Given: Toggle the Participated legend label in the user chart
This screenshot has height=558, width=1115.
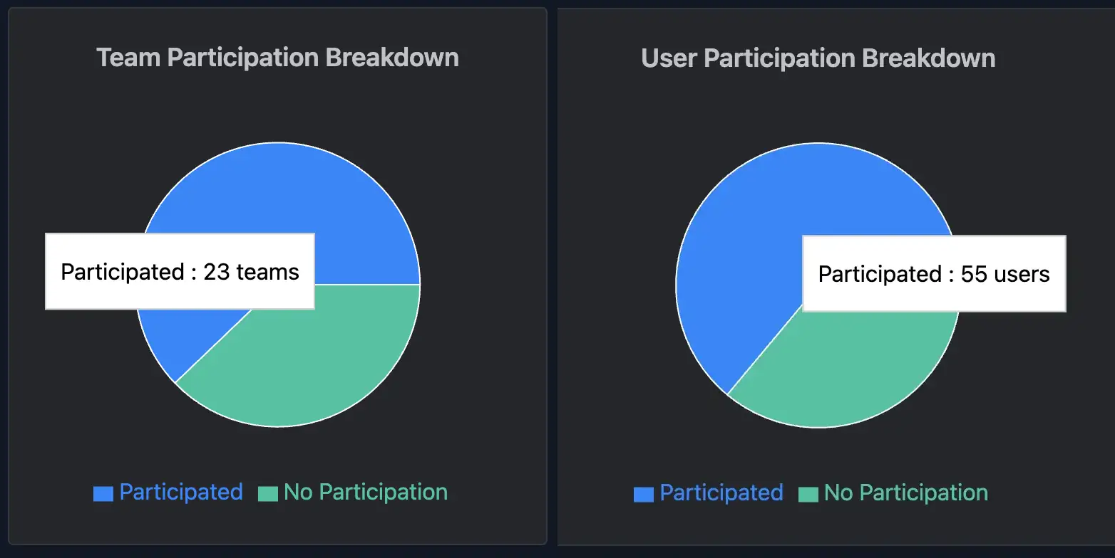Looking at the screenshot, I should click(721, 493).
